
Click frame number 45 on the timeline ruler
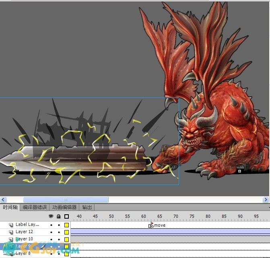pyautogui.click(x=95, y=216)
